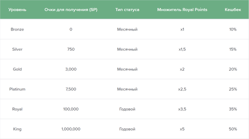Click the 100,000 points value
249x139 pixels.
click(71, 109)
